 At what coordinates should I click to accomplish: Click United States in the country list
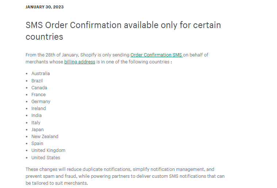(46, 158)
